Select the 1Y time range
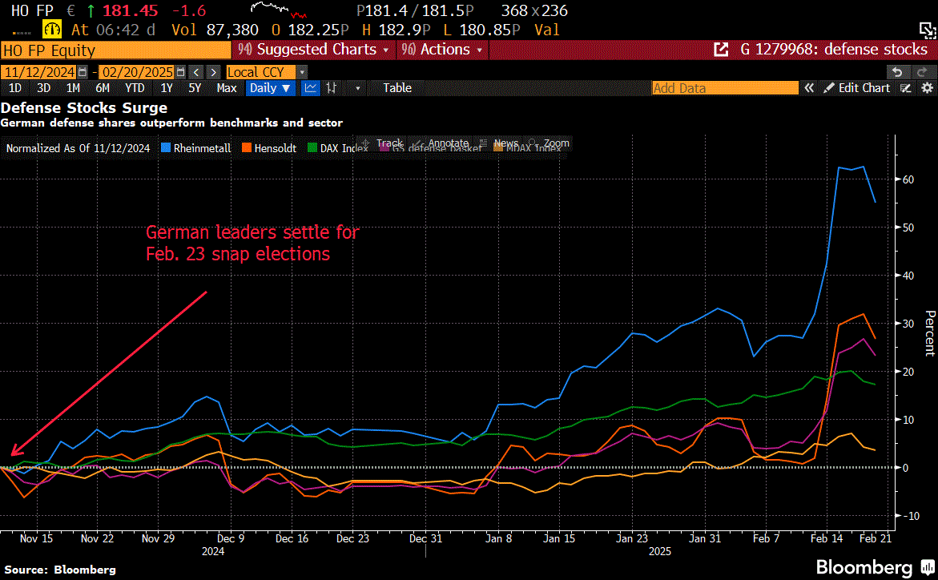Image resolution: width=938 pixels, height=580 pixels. point(167,88)
